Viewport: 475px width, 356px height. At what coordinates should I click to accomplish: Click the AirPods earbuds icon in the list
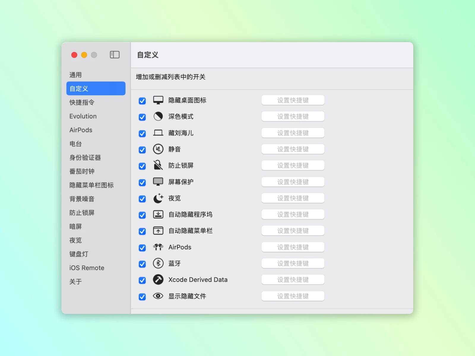pyautogui.click(x=158, y=247)
